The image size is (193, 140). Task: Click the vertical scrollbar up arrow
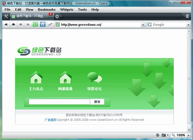tap(189, 31)
